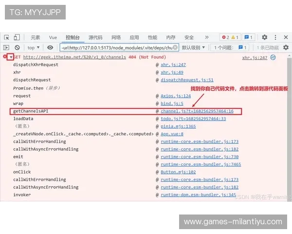
Task: Open the Axios.js:124 source link
Action: click(176, 96)
